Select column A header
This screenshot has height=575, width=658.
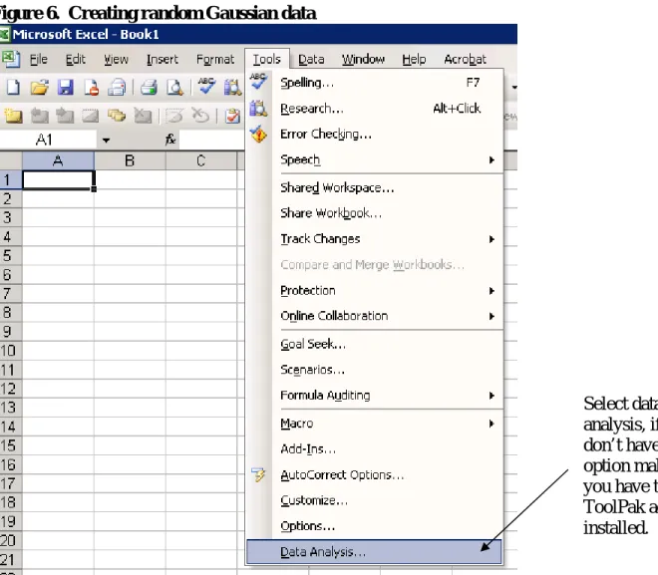pyautogui.click(x=58, y=160)
